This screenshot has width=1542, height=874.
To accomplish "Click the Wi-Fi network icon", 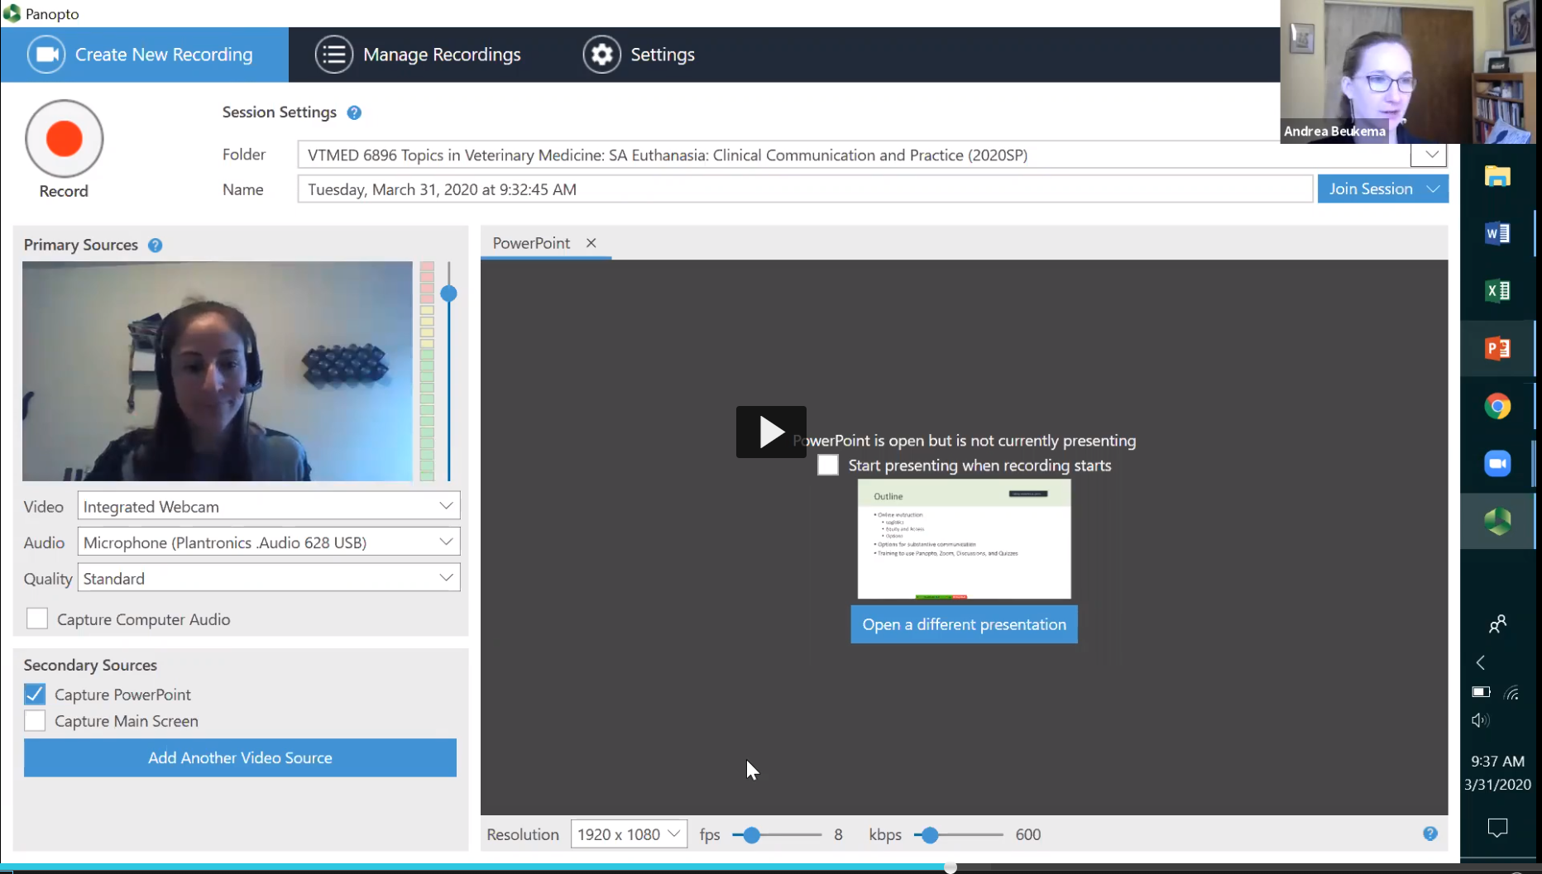I will 1511,693.
